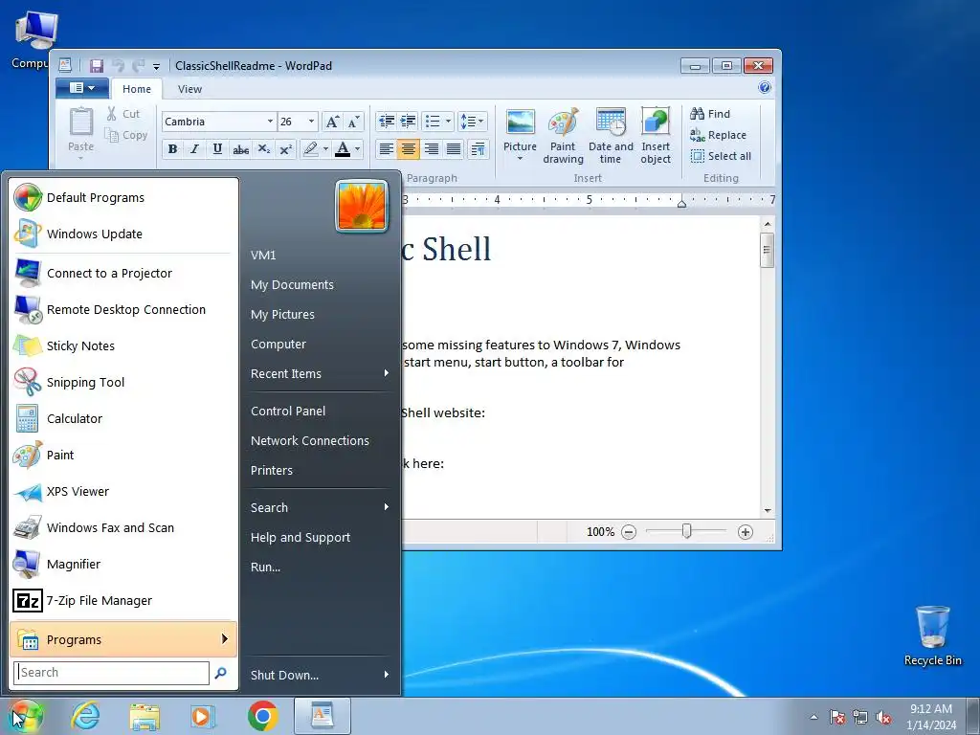Open the text color dropdown arrow
Viewport: 980px width, 735px height.
click(x=358, y=148)
